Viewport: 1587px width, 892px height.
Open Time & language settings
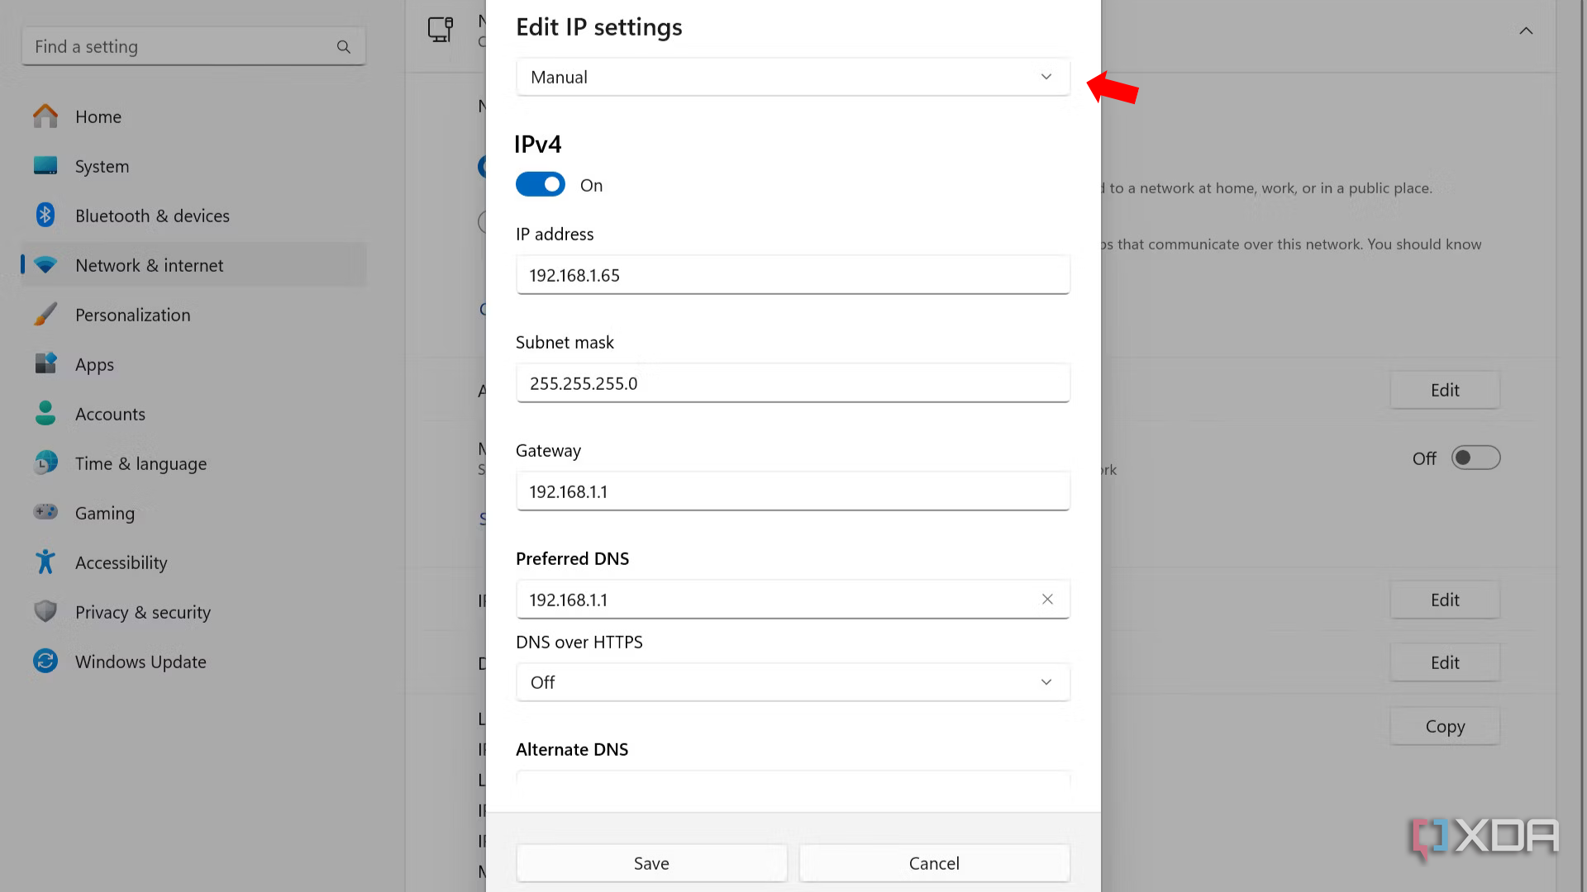141,463
